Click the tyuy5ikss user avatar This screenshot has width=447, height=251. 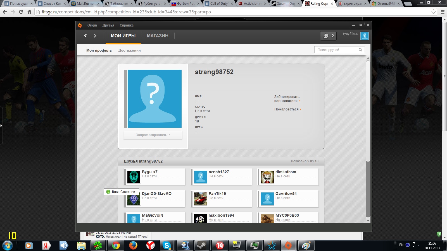pyautogui.click(x=365, y=36)
